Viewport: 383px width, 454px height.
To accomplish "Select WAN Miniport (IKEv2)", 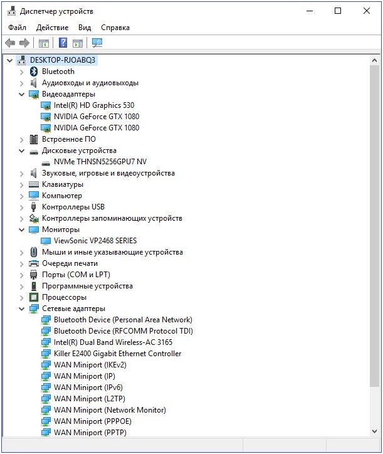I will click(x=90, y=365).
